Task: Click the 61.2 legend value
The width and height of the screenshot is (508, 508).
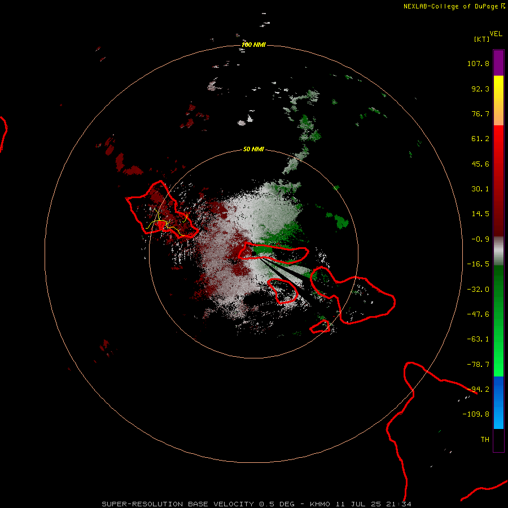Action: [480, 139]
